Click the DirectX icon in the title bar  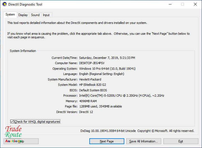coord(4,4)
